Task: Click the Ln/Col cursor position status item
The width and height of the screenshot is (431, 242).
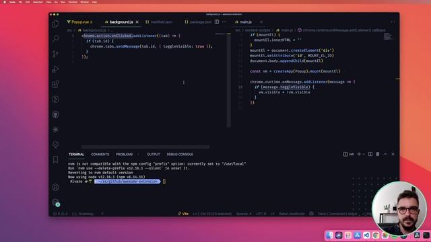Action: point(212,214)
